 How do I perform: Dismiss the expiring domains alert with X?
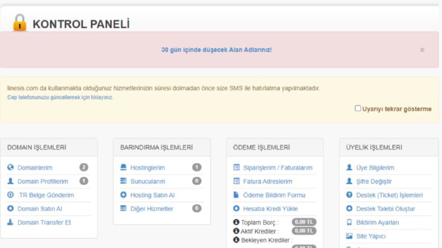click(422, 50)
